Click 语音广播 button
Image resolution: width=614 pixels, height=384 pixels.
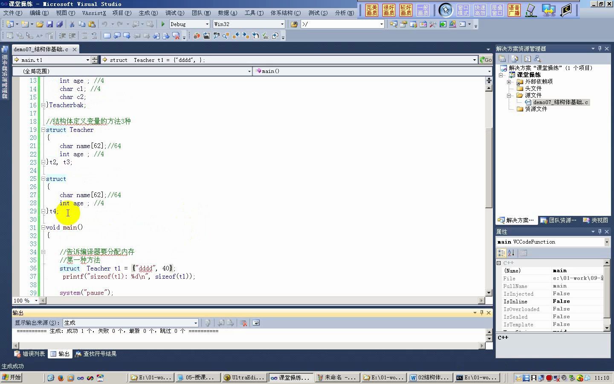coord(514,10)
